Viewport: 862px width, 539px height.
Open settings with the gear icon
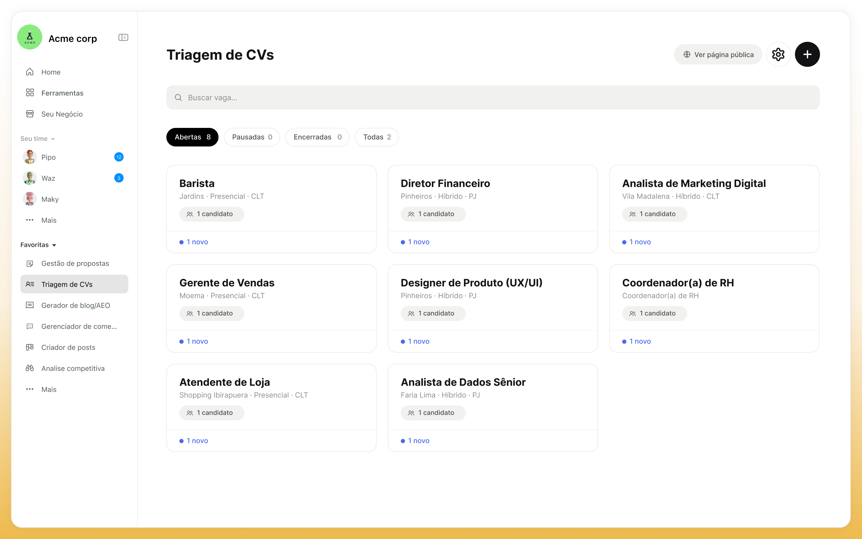pos(778,55)
